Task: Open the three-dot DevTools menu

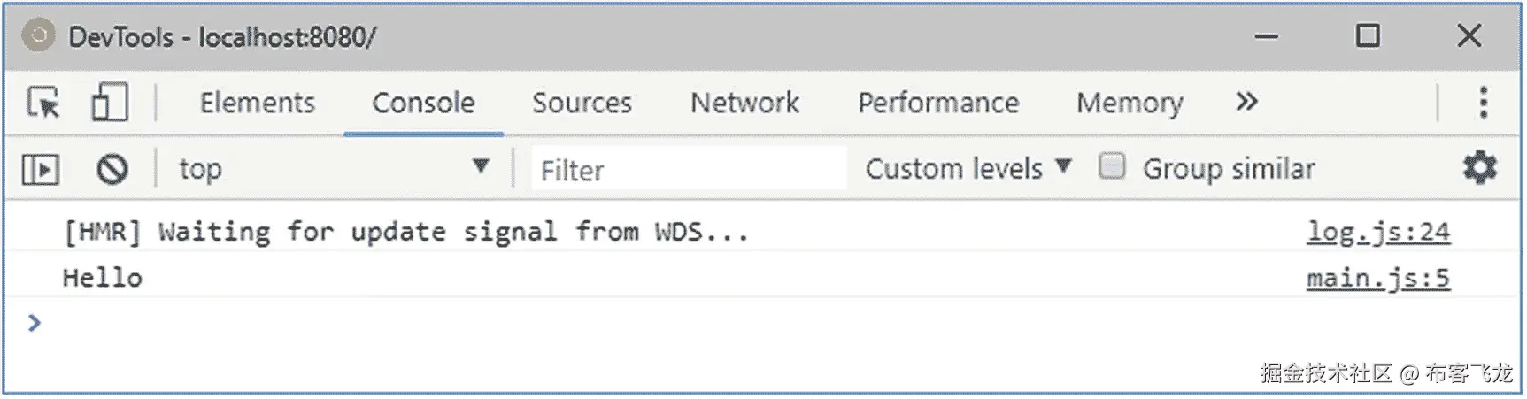Action: pyautogui.click(x=1483, y=103)
